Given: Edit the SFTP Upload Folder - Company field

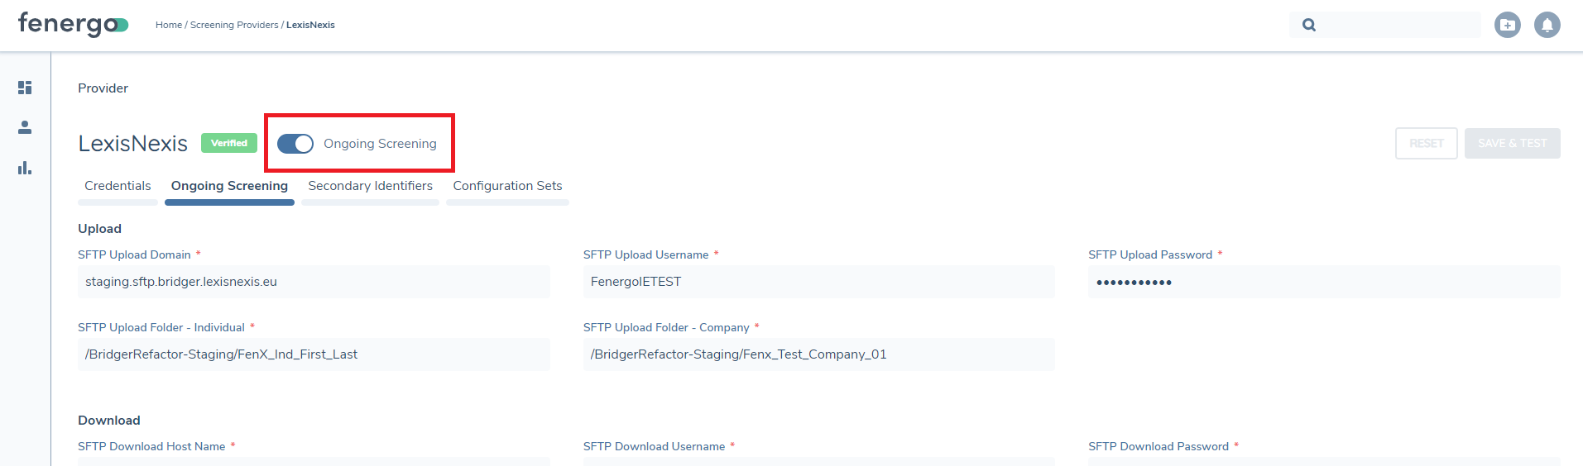Looking at the screenshot, I should pyautogui.click(x=818, y=354).
